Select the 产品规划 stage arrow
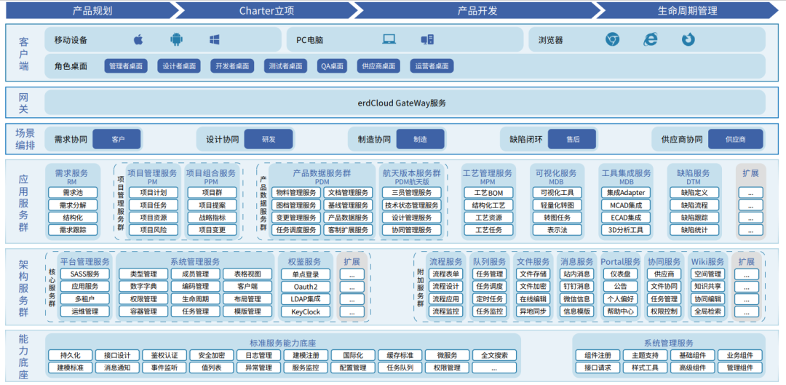This screenshot has width=786, height=385. (92, 10)
